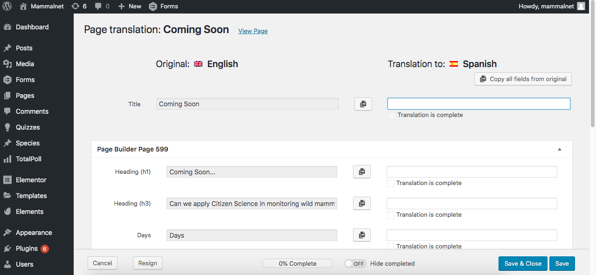Screen dimensions: 596x275
Task: Copy the Title field from original
Action: tap(363, 104)
